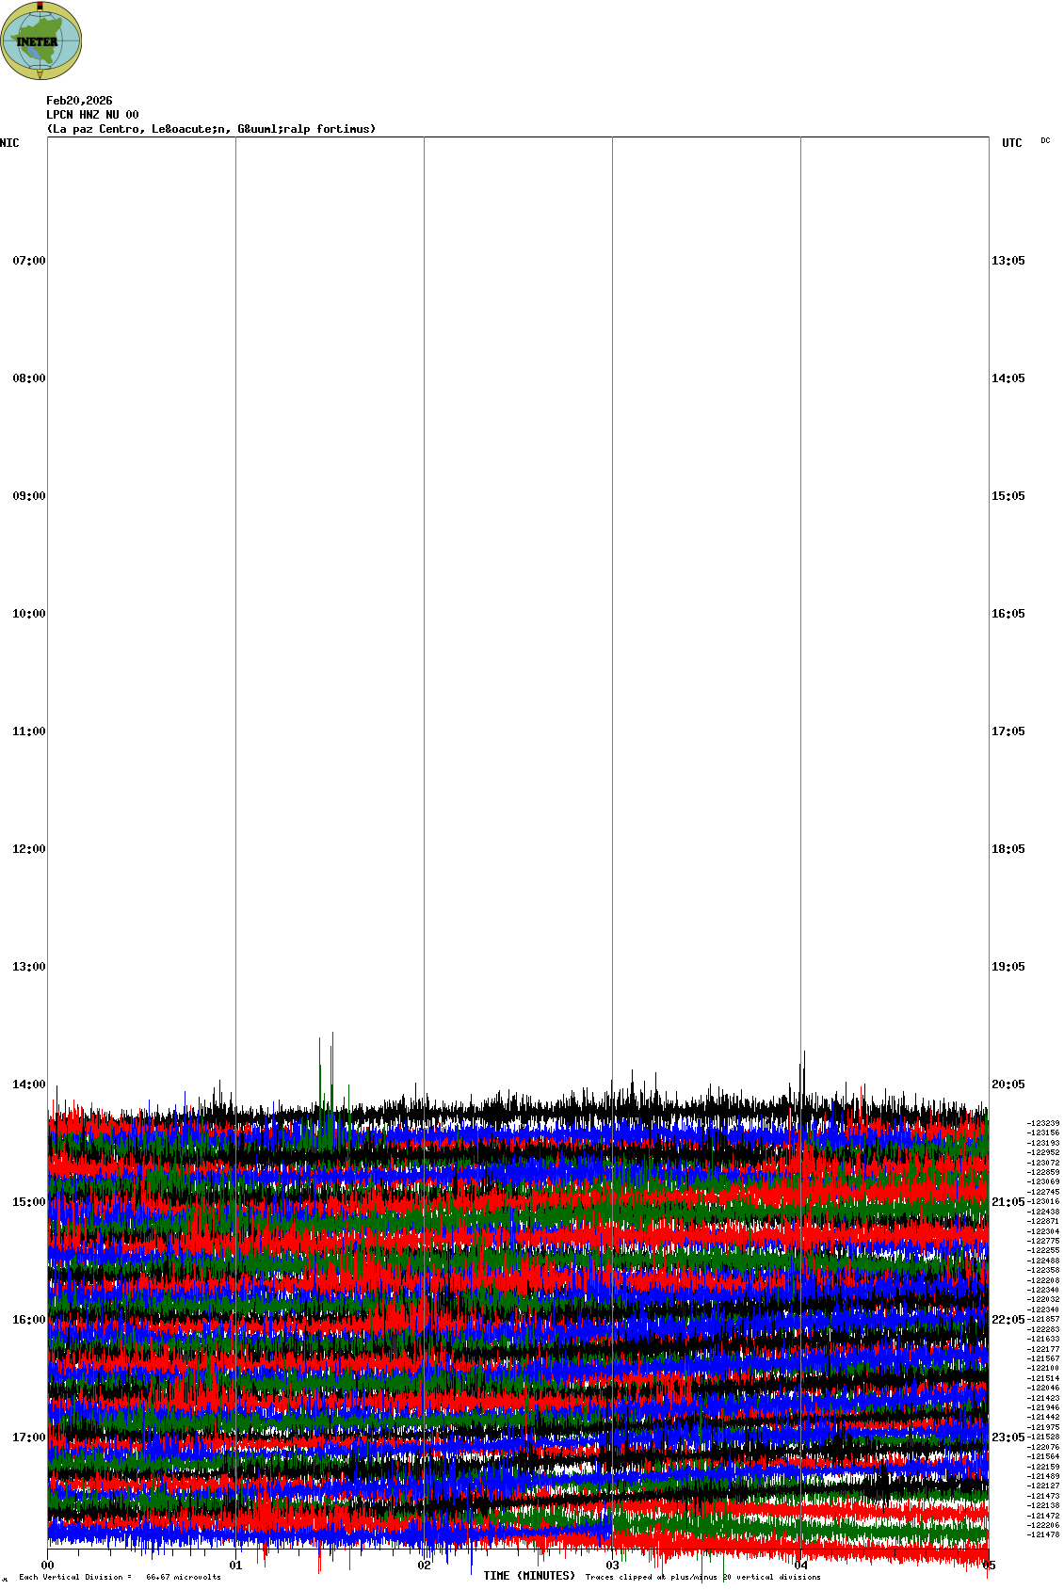This screenshot has width=1064, height=1590.
Task: Click the 13:05 UTC time label
Action: tap(1008, 261)
